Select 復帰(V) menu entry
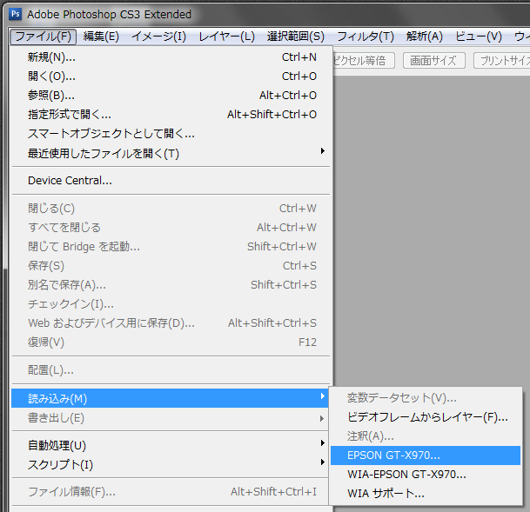This screenshot has width=530, height=512. [x=171, y=342]
